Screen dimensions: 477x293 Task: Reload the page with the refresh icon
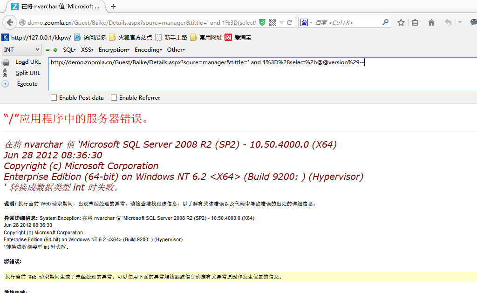290,22
